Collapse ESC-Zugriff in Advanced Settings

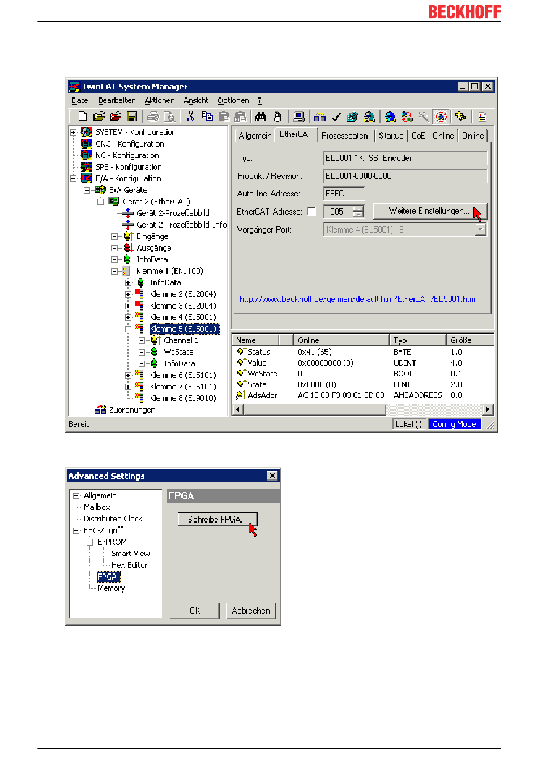(76, 531)
